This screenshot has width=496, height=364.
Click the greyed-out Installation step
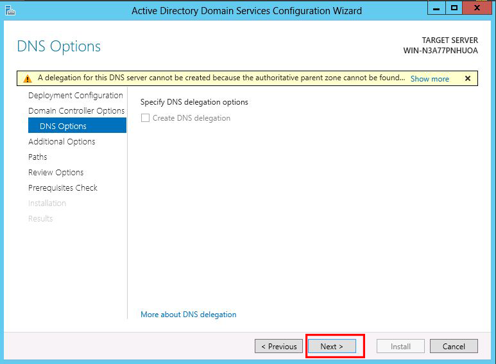[x=47, y=204]
